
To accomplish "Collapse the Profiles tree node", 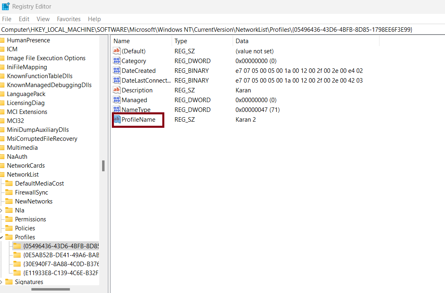I will tap(1, 237).
